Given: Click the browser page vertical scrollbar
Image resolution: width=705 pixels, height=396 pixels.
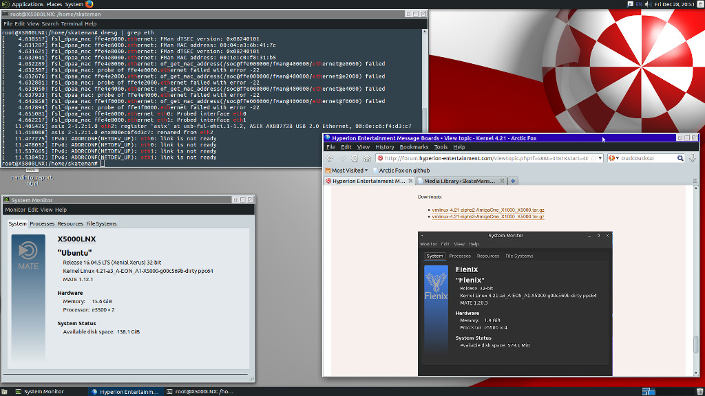Looking at the screenshot, I should 696,280.
